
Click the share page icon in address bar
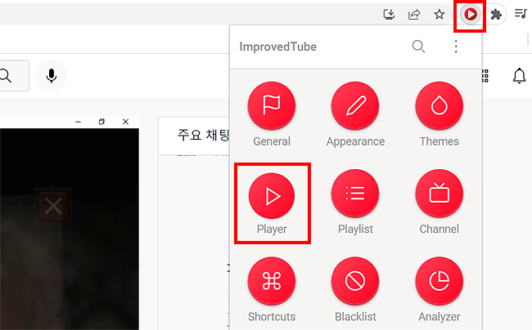pos(414,14)
